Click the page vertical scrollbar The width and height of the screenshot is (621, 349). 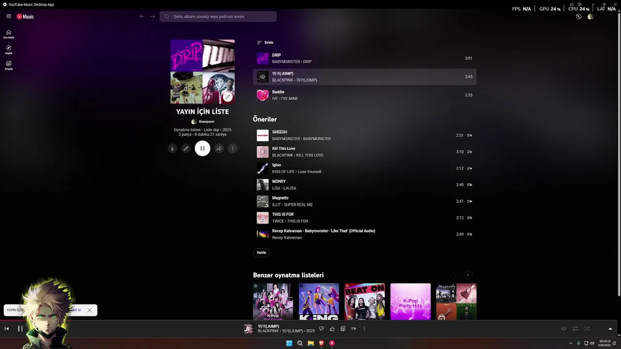pos(619,155)
